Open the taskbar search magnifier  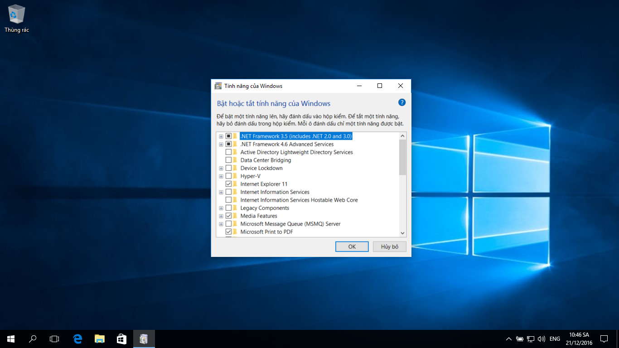tap(33, 338)
